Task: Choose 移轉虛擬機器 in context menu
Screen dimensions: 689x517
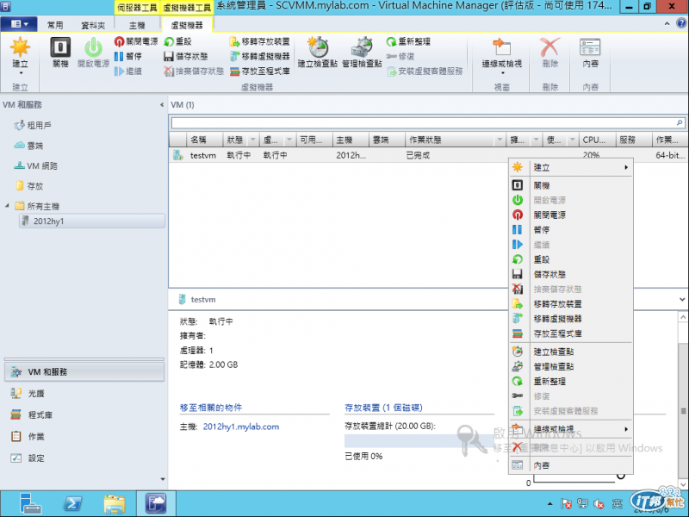Action: 570,319
